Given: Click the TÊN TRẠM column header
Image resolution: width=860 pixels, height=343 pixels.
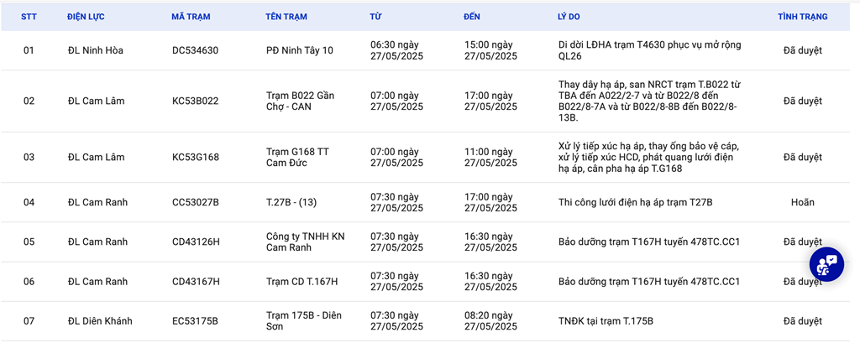Looking at the screenshot, I should point(286,17).
